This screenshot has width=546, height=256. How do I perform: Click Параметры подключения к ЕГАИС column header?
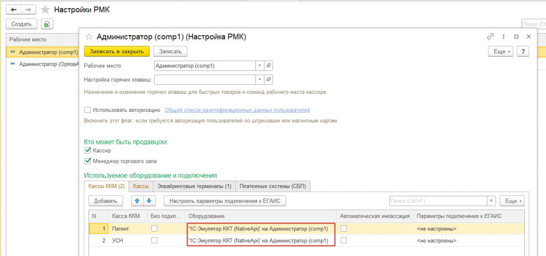(x=469, y=216)
